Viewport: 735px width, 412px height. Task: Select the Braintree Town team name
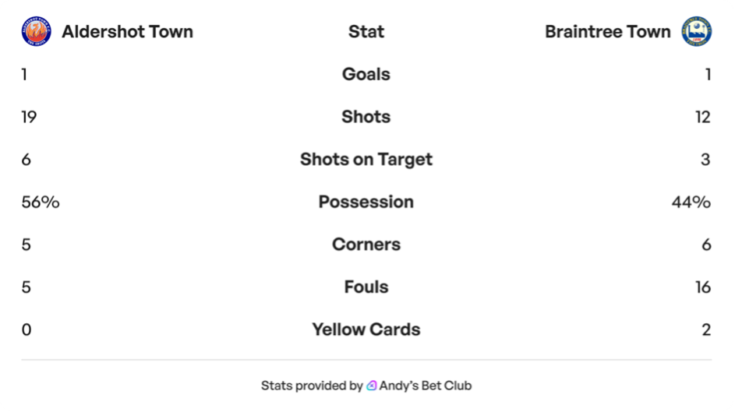607,32
